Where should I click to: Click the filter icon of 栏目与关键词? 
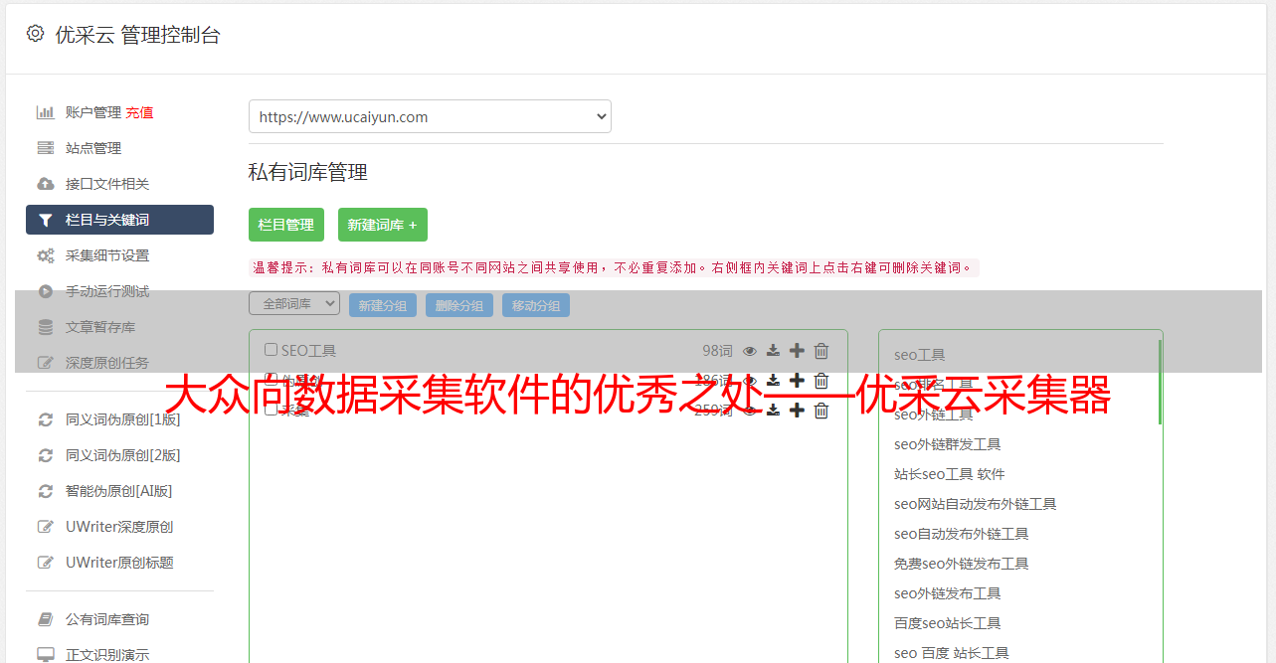coord(45,220)
